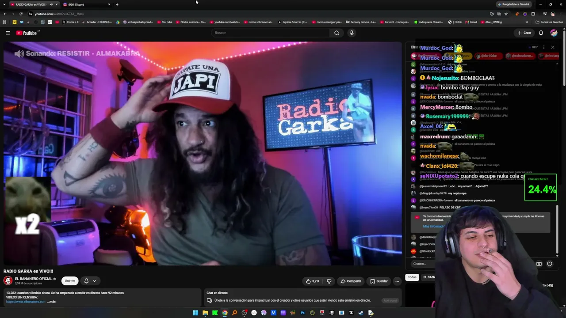Open the Sensory Rooms bookmark
This screenshot has height=318, width=566.
pyautogui.click(x=361, y=22)
